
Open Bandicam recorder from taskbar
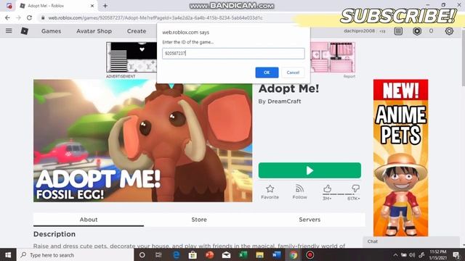(x=310, y=254)
